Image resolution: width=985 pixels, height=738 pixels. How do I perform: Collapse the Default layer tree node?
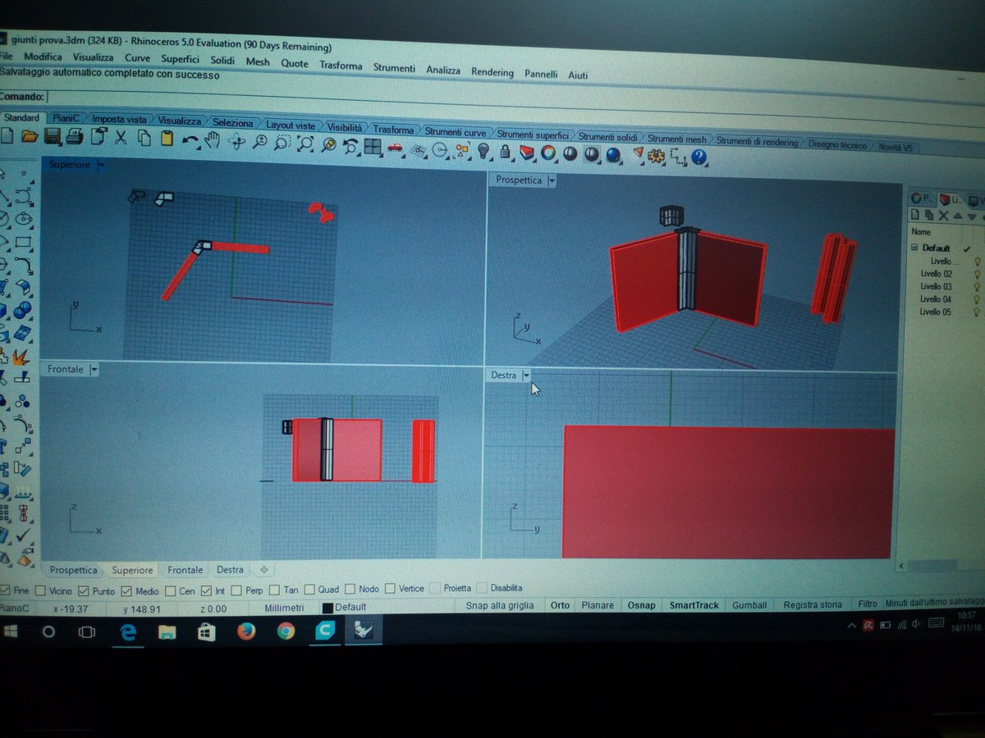point(914,248)
